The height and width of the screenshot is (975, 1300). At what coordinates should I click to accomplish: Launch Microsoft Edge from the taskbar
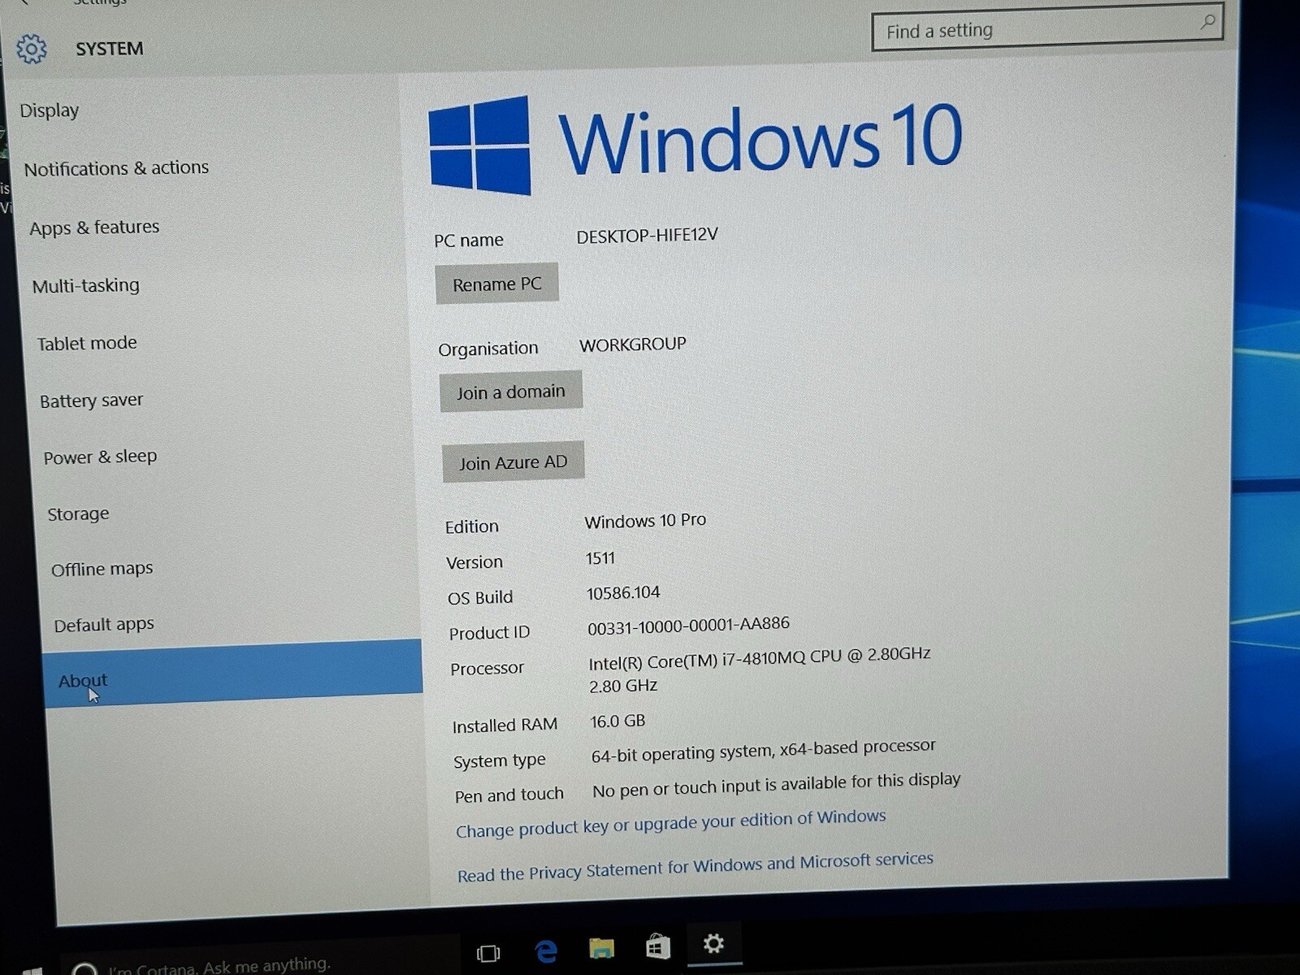pos(546,951)
